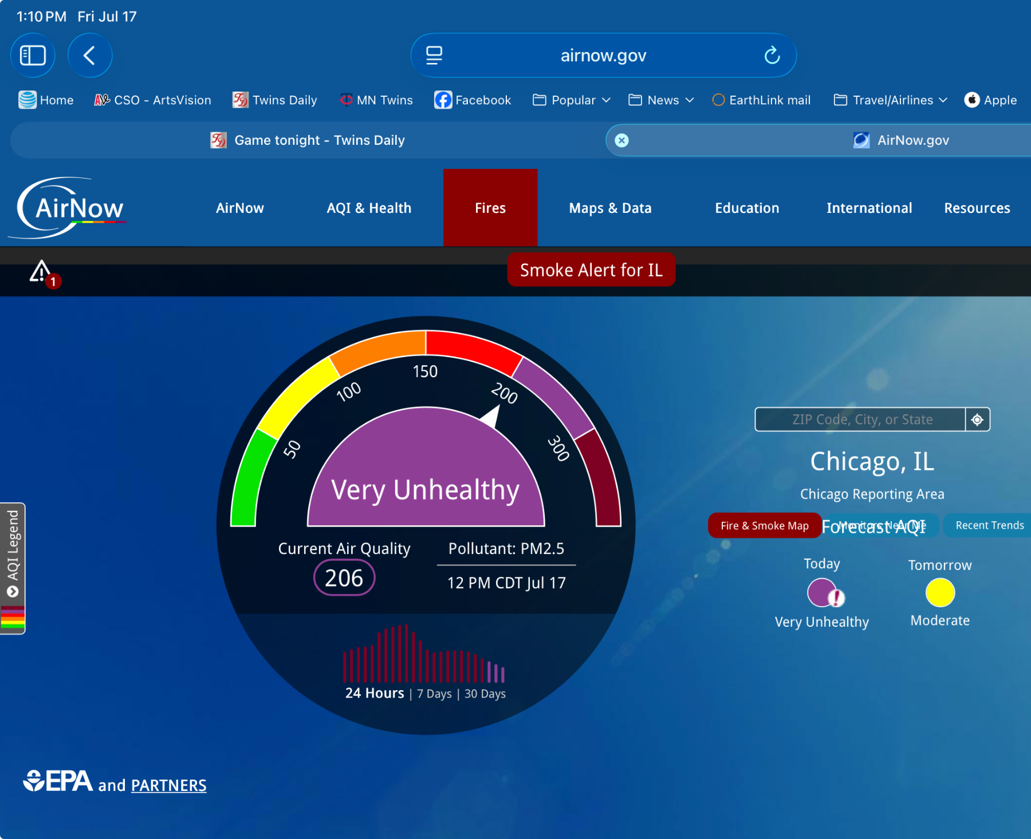This screenshot has height=839, width=1031.
Task: Switch chart to 30 Days view
Action: [485, 694]
